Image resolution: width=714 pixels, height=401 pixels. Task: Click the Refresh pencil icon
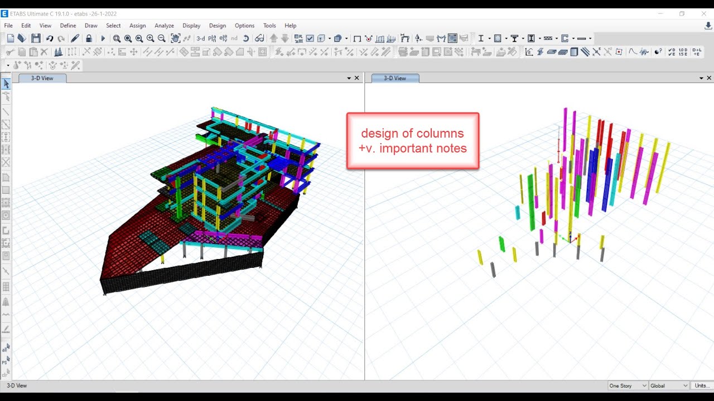(75, 38)
